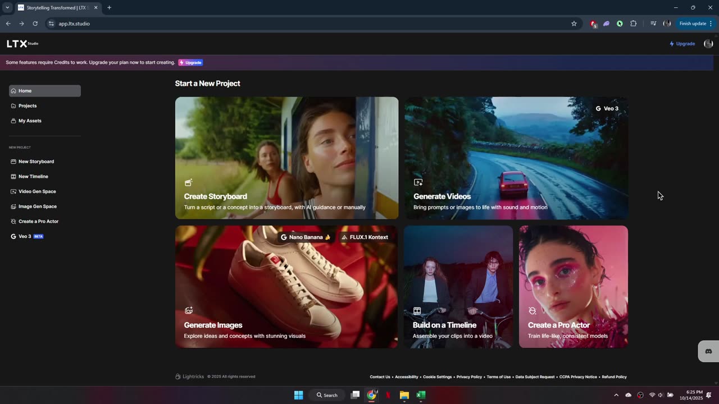719x404 pixels.
Task: Open the Accessibility footer link
Action: [407, 377]
